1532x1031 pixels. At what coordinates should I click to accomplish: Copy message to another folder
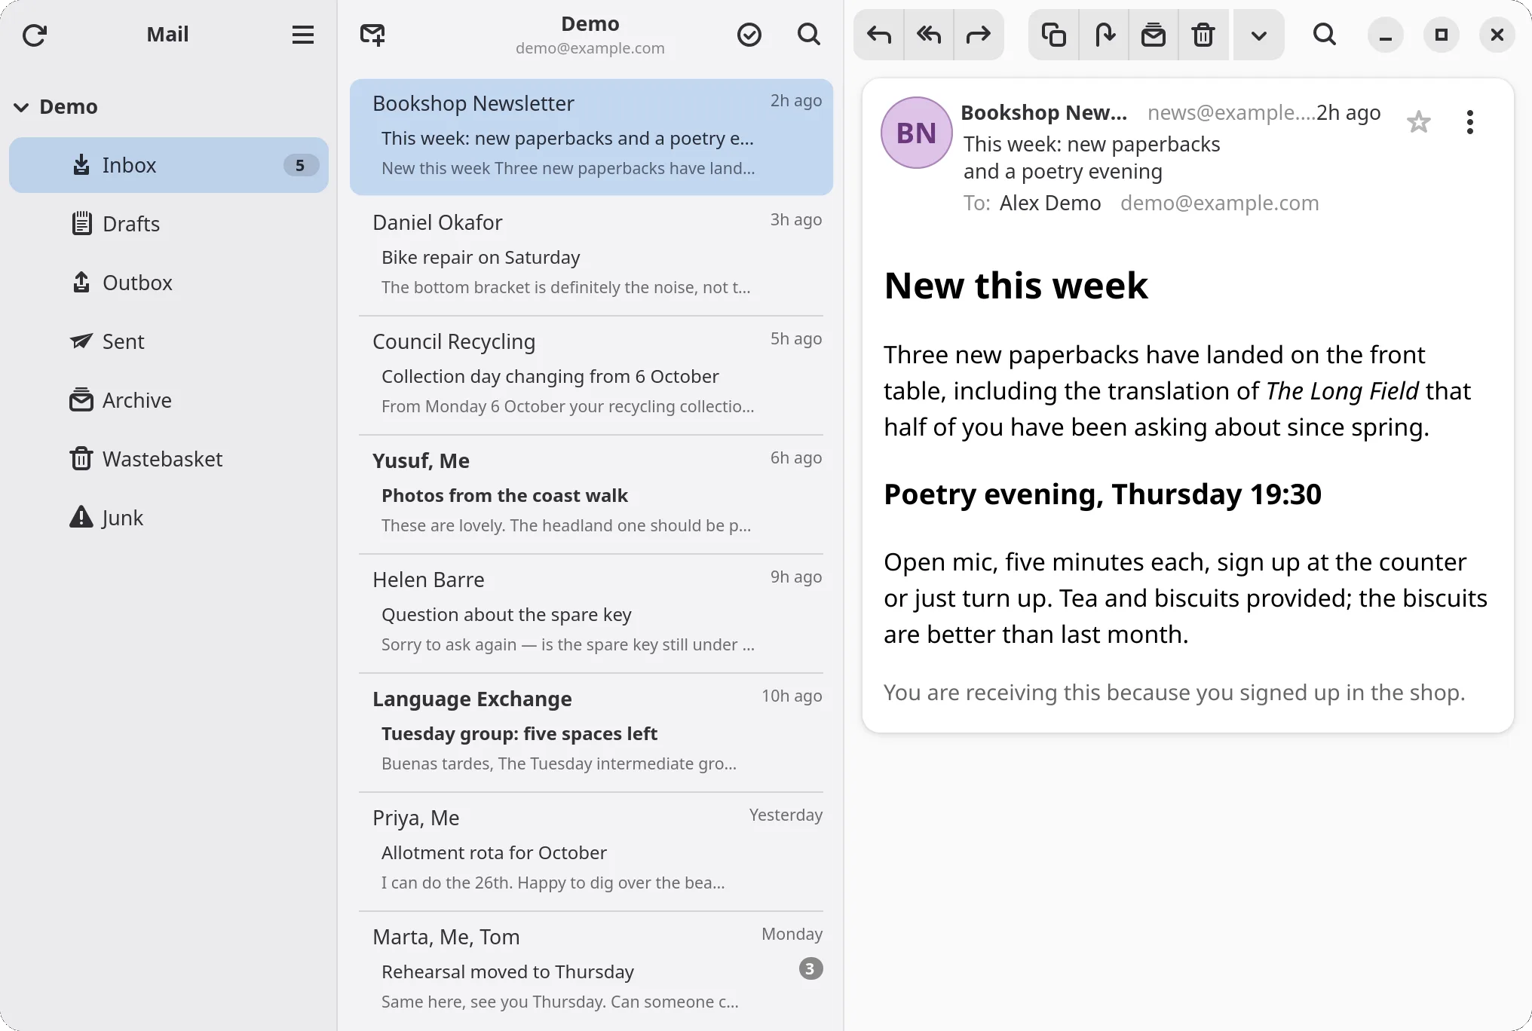pyautogui.click(x=1053, y=35)
